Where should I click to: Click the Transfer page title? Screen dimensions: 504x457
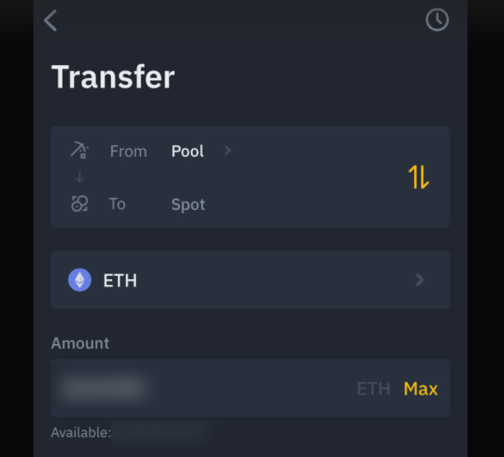[113, 77]
